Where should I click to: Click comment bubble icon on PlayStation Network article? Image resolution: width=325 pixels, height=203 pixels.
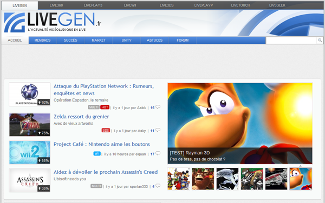click(158, 107)
